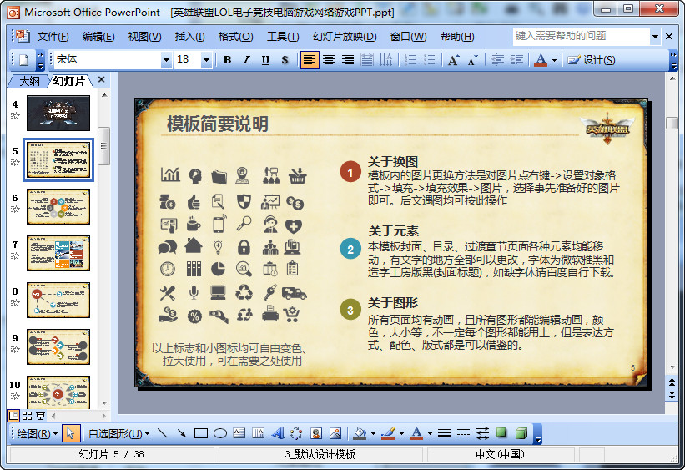Switch to normal view
This screenshot has width=685, height=470.
pos(14,416)
